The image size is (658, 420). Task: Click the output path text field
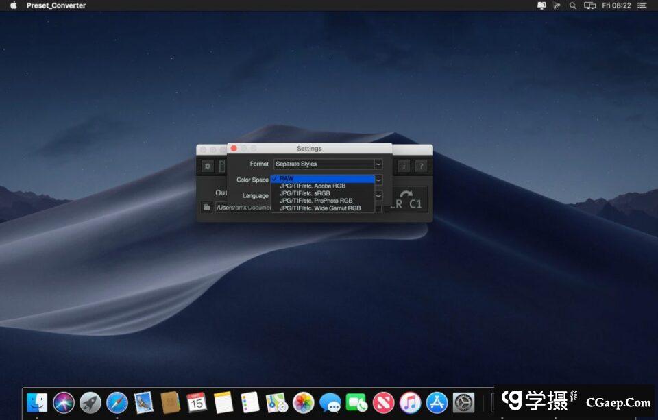click(243, 207)
